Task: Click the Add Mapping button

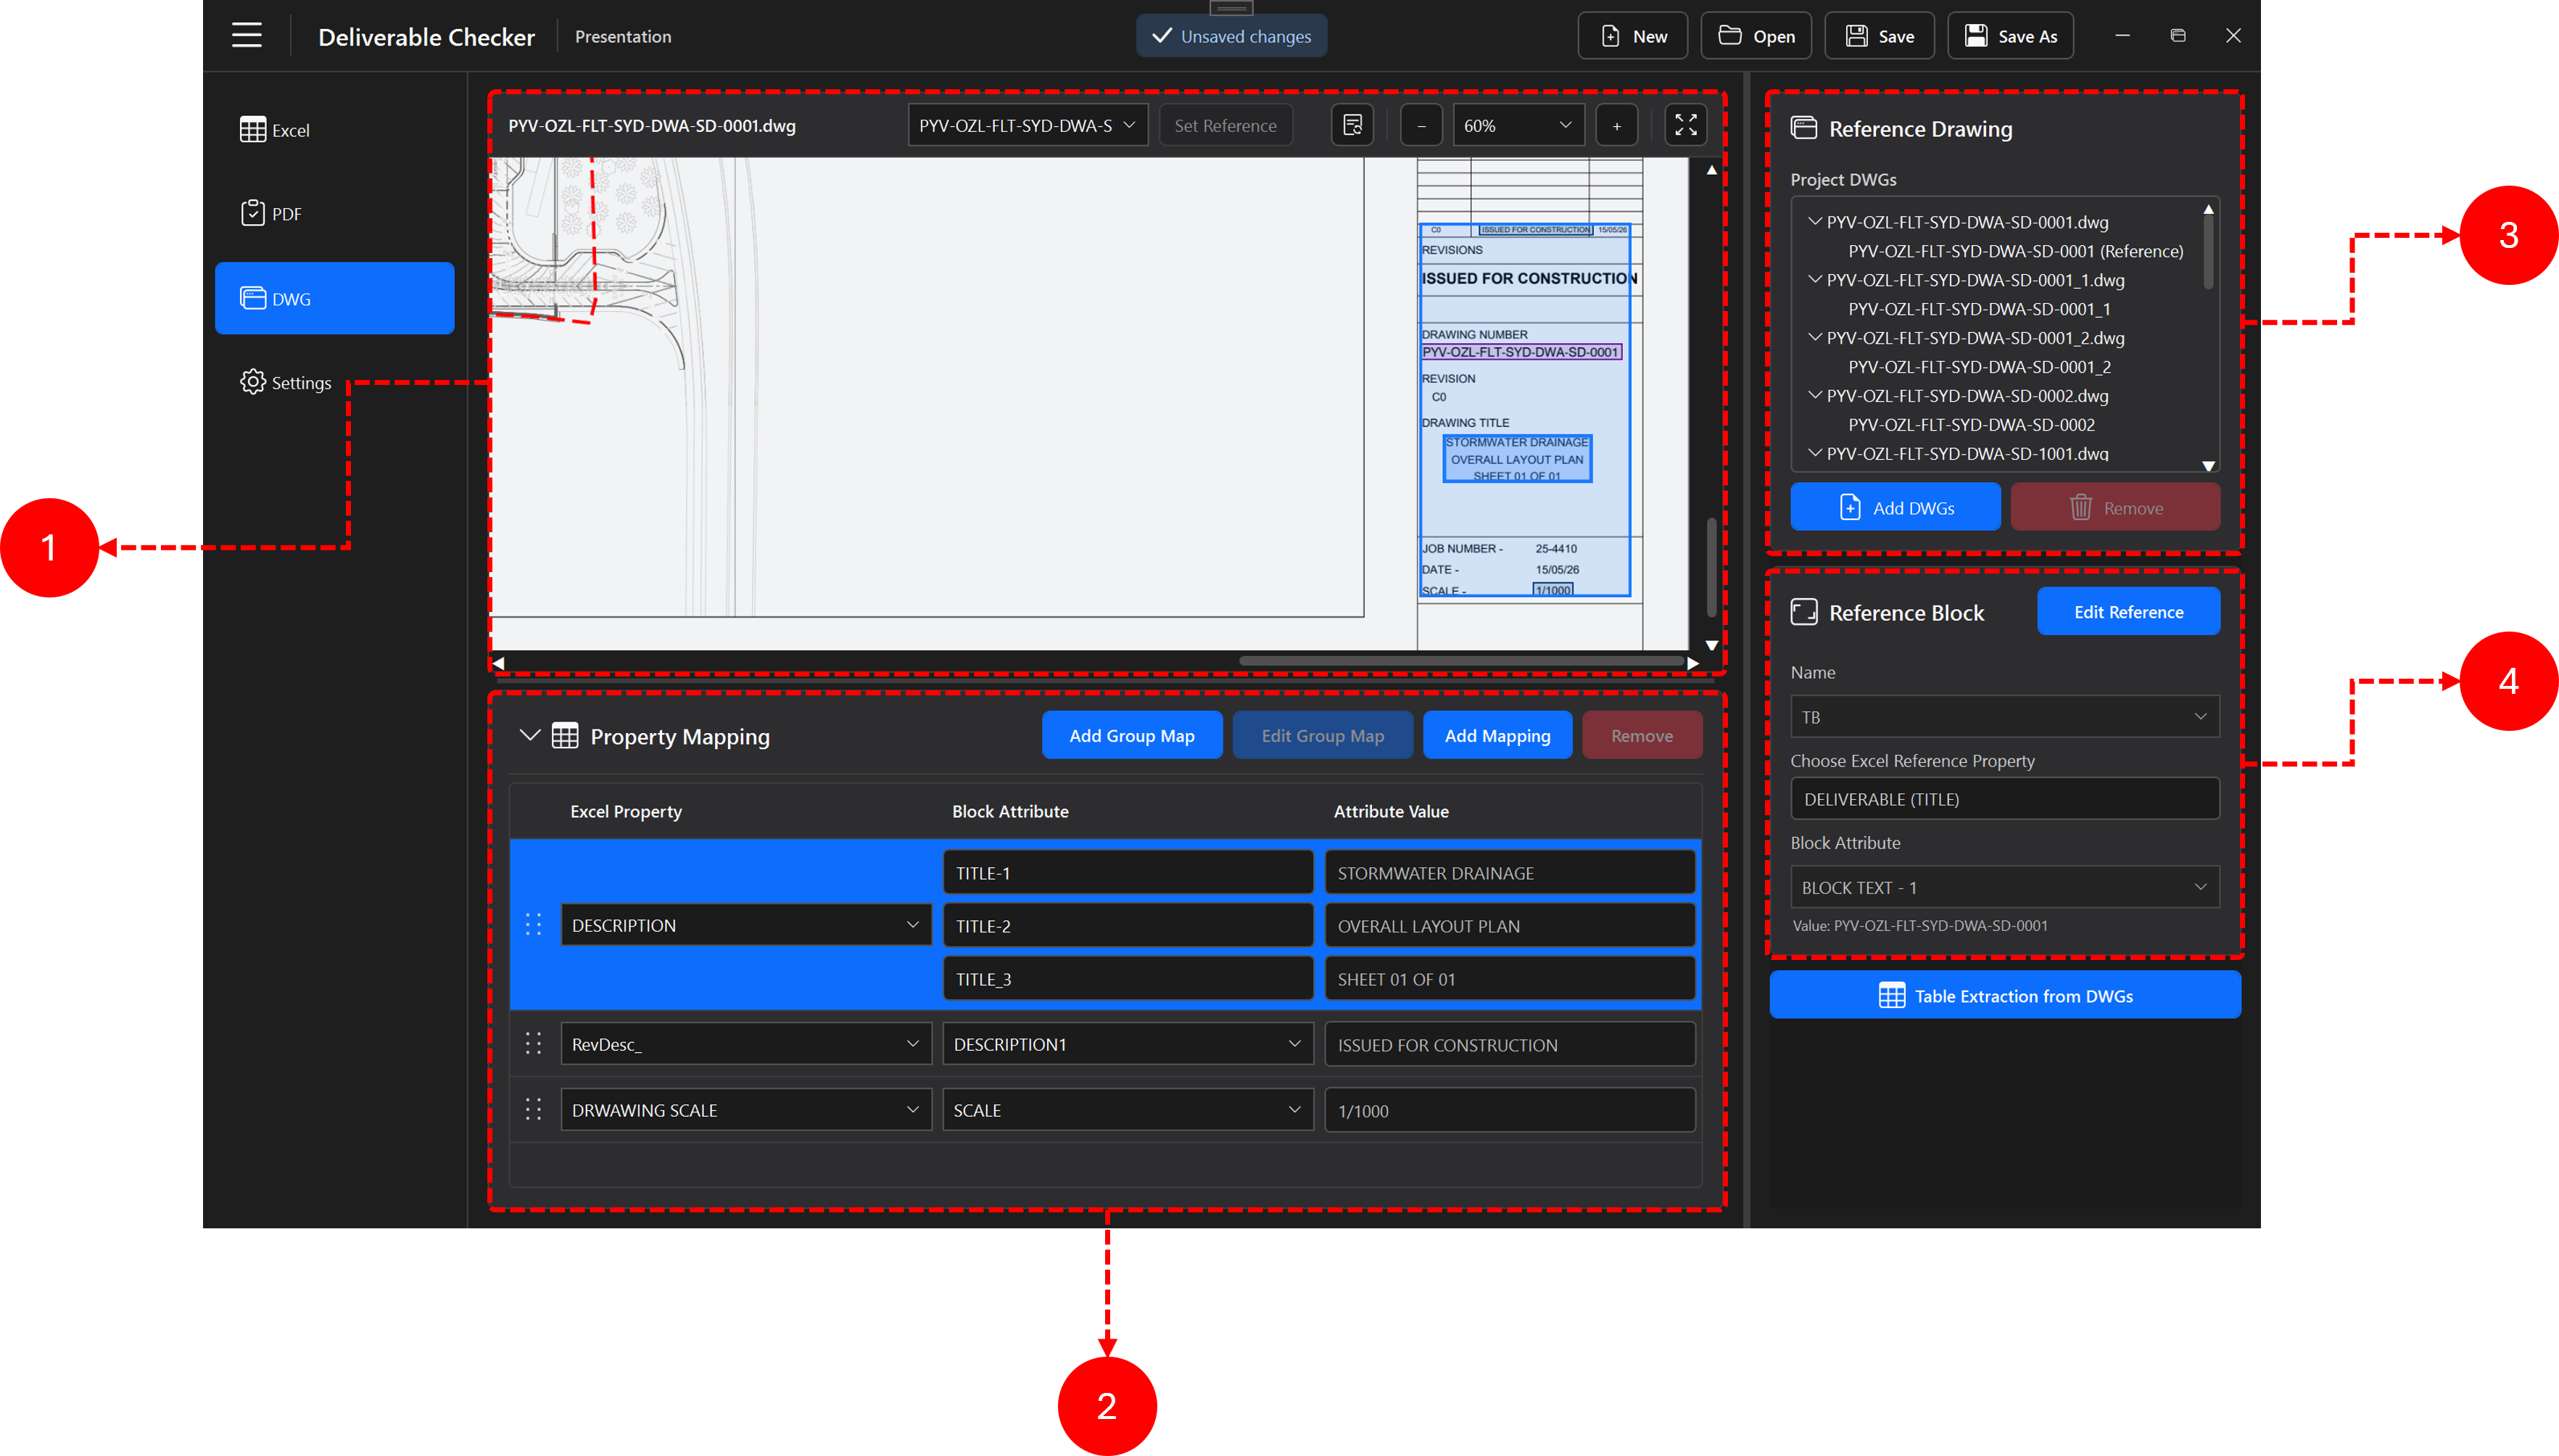Action: click(x=1497, y=735)
